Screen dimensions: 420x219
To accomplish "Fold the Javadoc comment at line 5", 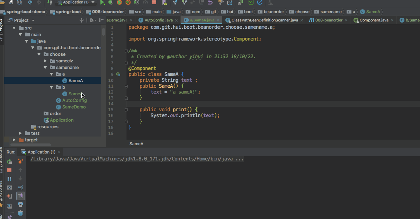I will 126,51.
